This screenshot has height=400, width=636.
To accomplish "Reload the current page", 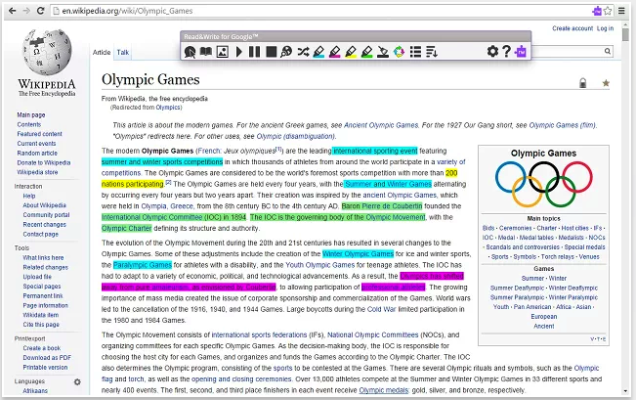I will click(x=40, y=11).
